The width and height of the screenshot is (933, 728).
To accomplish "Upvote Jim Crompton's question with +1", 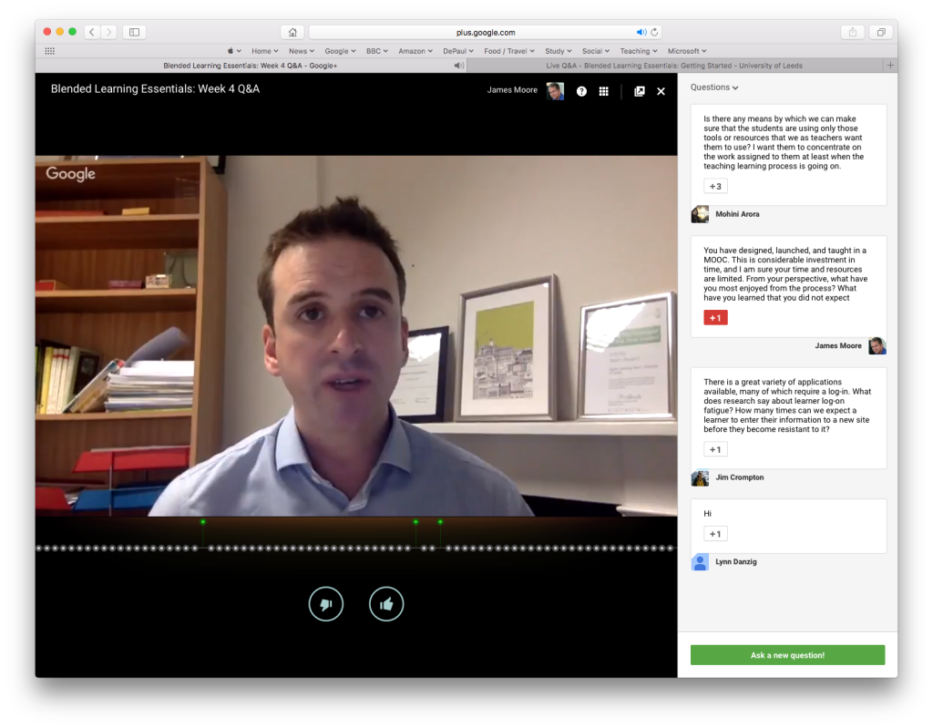I will [x=715, y=449].
